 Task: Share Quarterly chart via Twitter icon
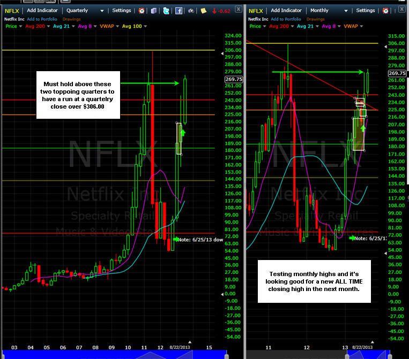point(166,11)
